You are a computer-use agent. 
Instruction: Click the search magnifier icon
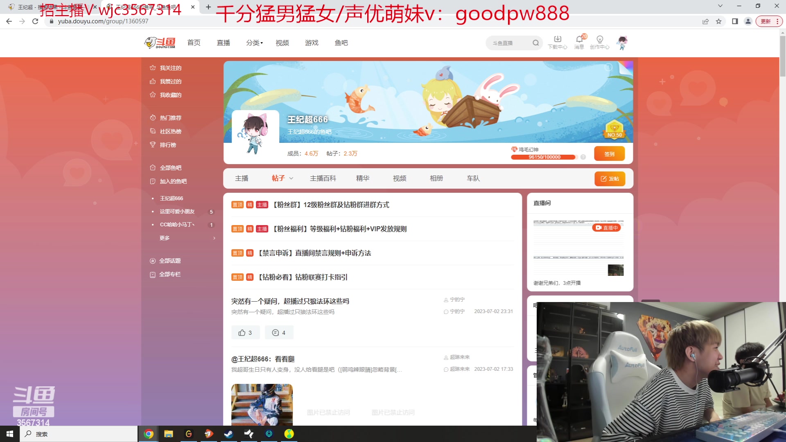click(535, 43)
